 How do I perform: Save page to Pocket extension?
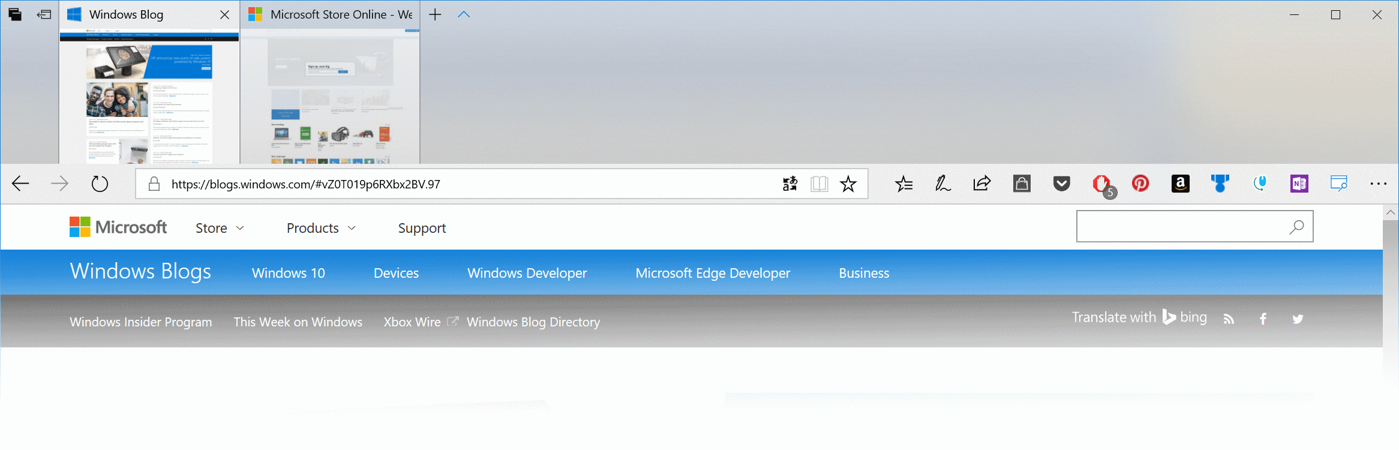coord(1062,184)
